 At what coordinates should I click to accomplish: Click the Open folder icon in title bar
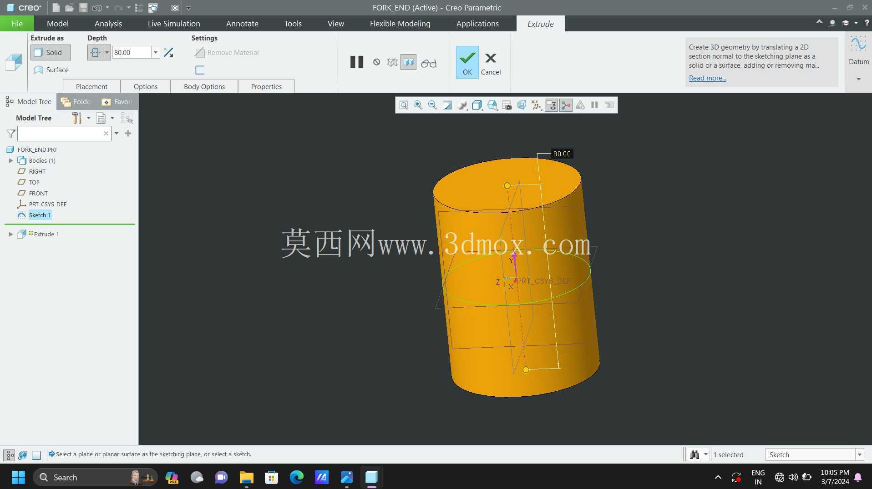click(x=69, y=8)
